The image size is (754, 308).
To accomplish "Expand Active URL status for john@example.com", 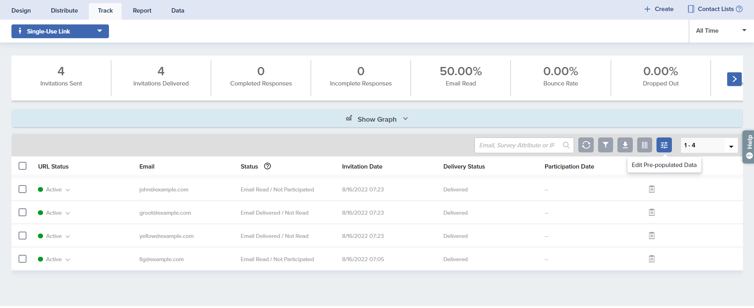I will pos(68,190).
